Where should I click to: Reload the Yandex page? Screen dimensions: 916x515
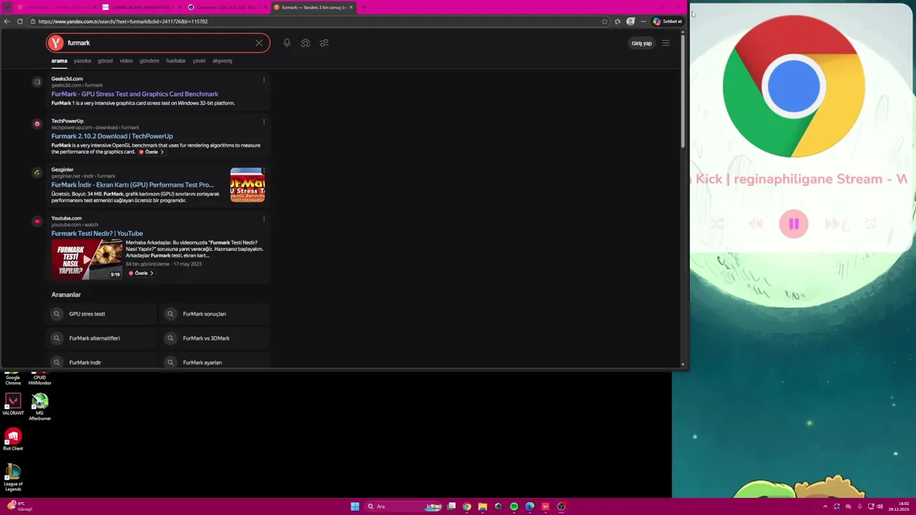[20, 21]
